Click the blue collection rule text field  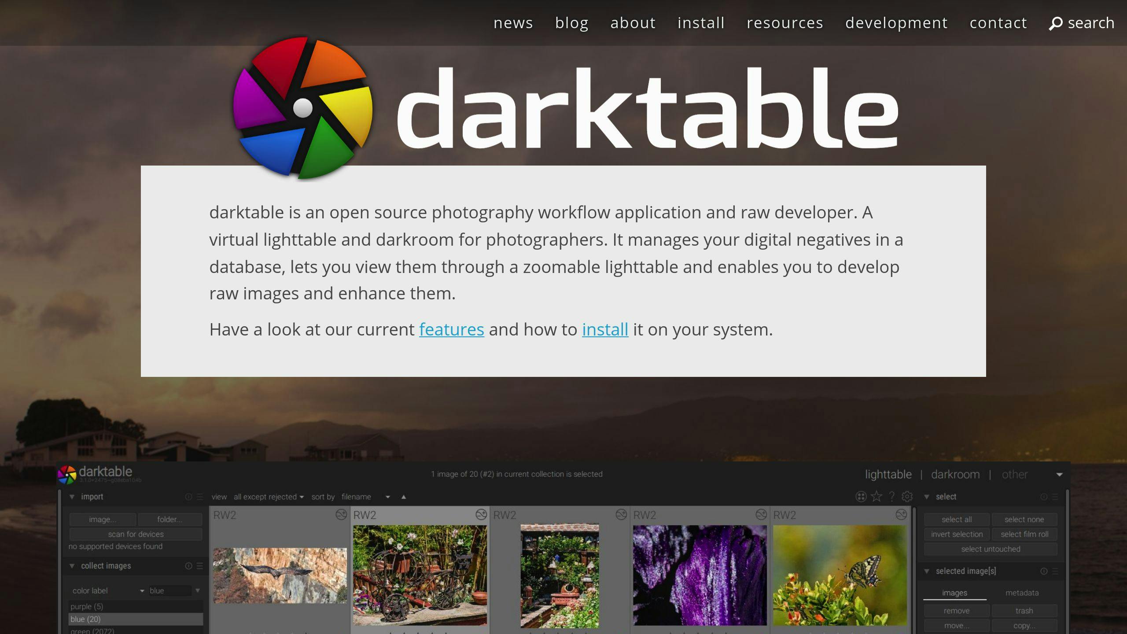(170, 590)
